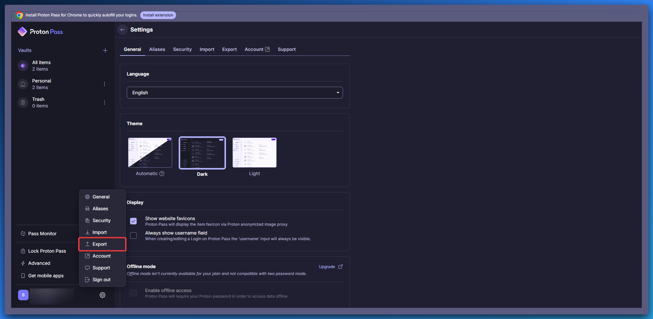Select the Light theme thumbnail
This screenshot has height=319, width=653.
255,153
